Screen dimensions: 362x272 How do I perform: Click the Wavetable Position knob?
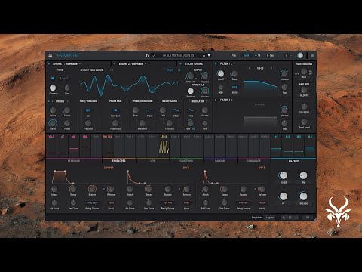[191, 91]
